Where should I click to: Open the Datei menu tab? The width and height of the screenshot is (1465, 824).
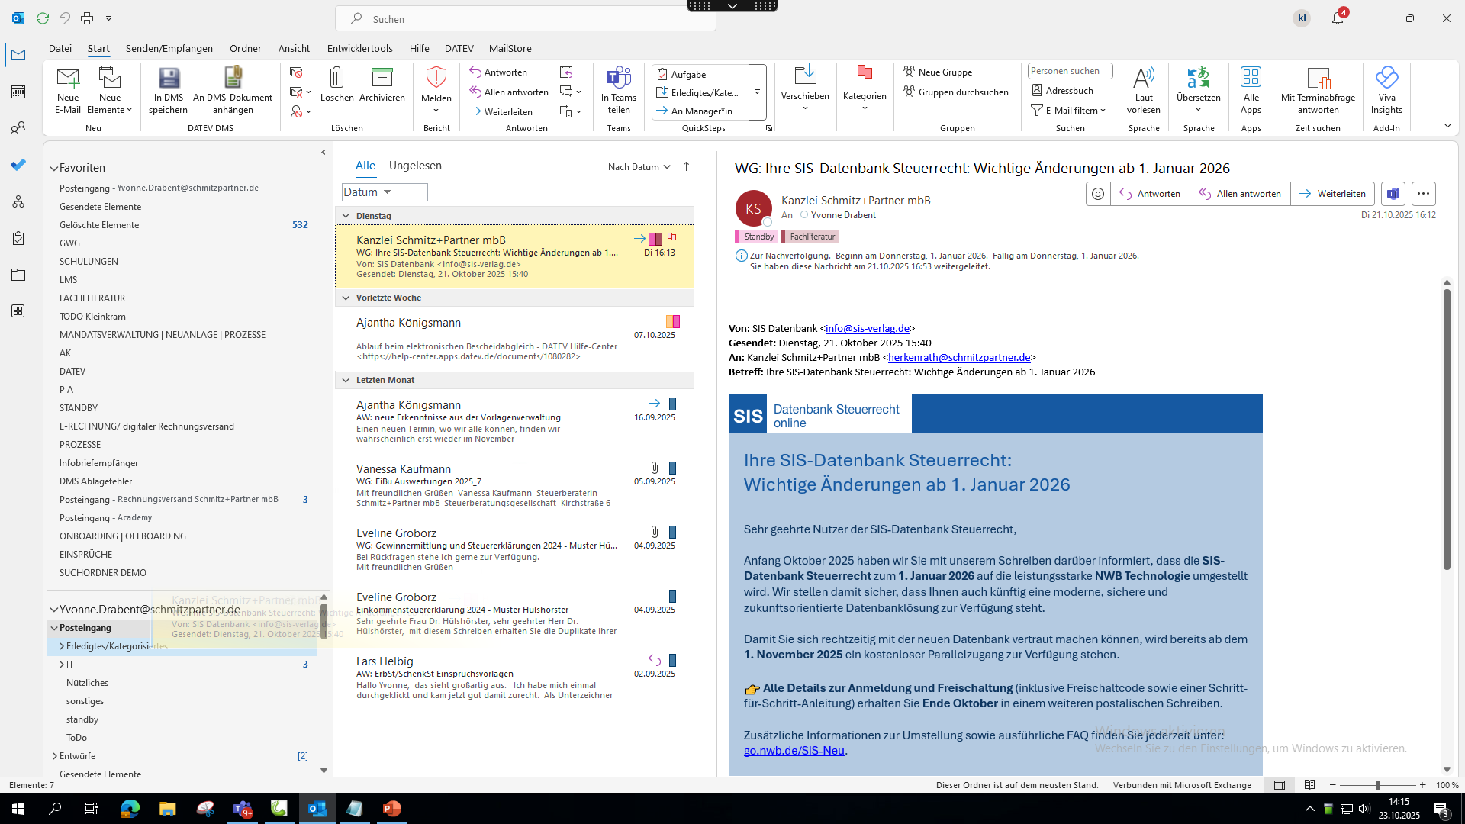pyautogui.click(x=60, y=48)
